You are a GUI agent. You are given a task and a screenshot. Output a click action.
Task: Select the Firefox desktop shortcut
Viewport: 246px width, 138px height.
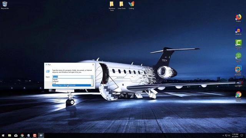point(238,18)
